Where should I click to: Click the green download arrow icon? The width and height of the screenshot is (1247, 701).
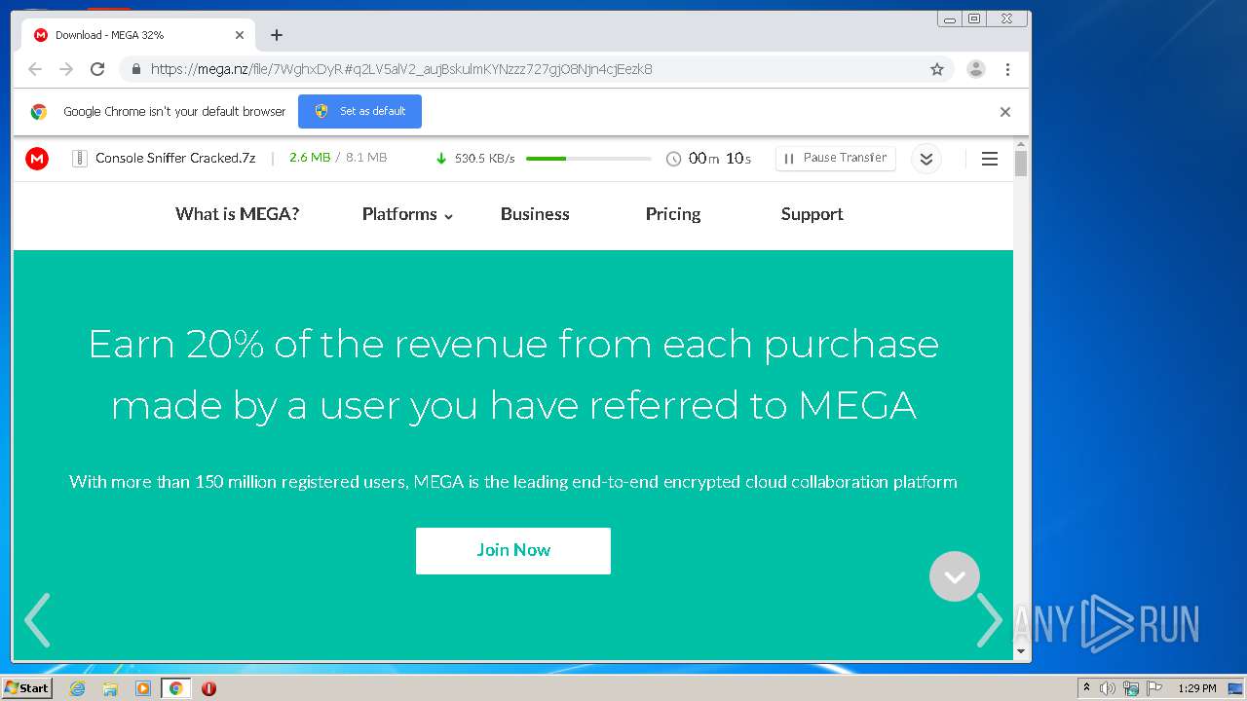coord(441,159)
